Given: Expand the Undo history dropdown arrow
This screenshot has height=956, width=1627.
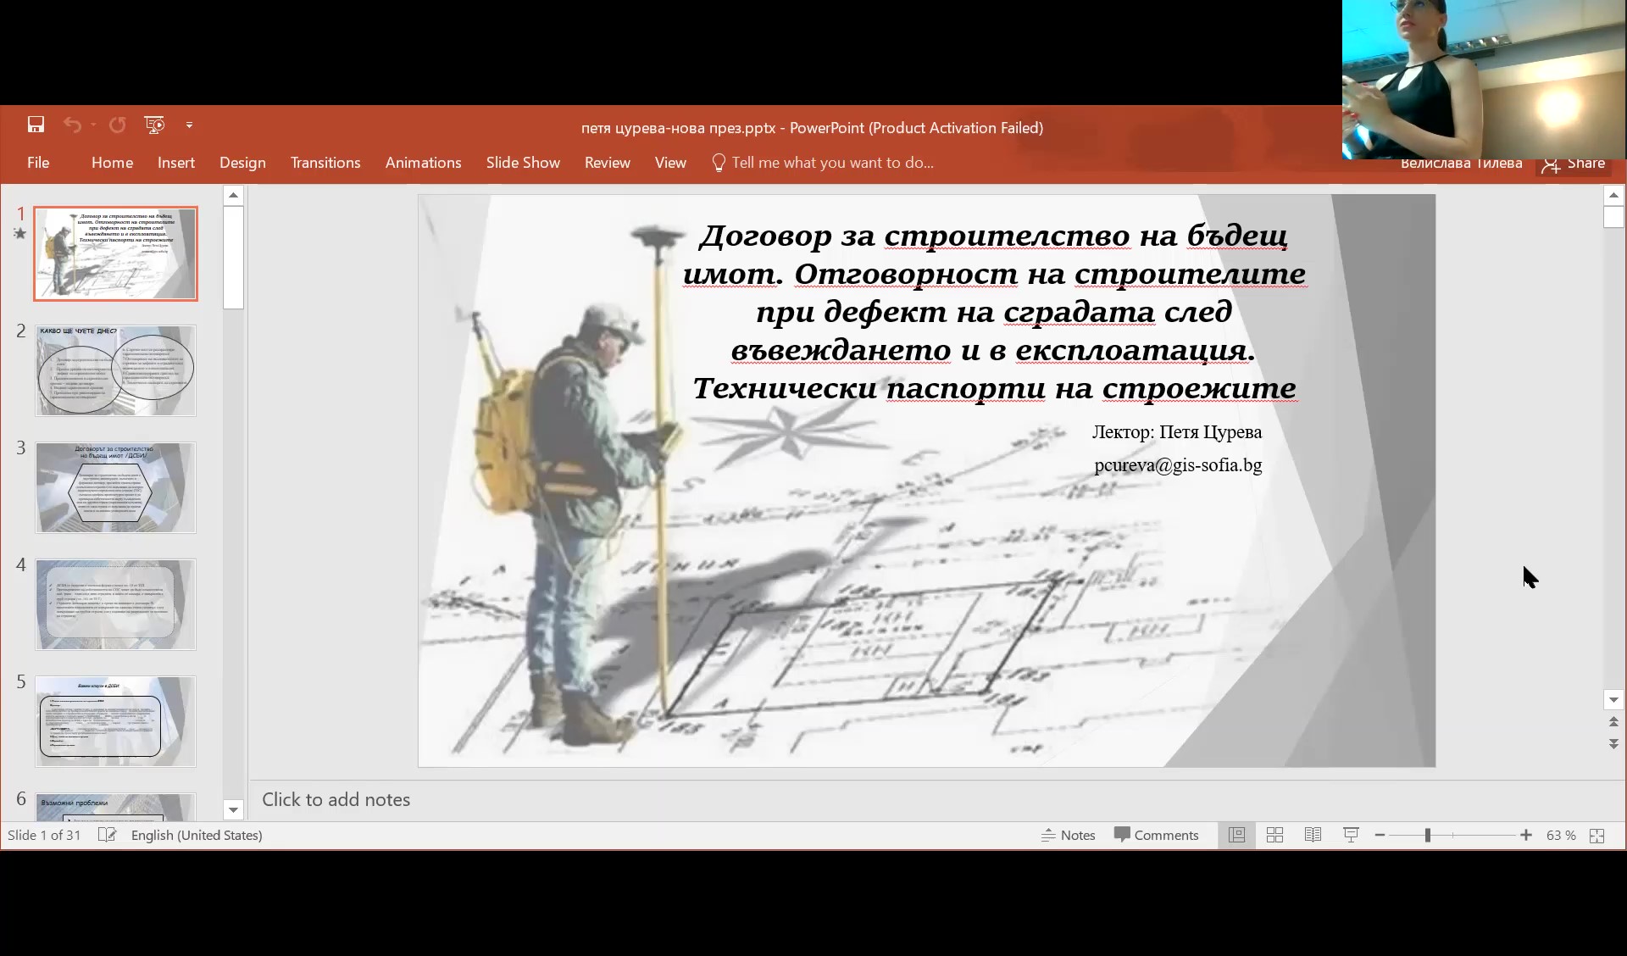Looking at the screenshot, I should [x=92, y=125].
